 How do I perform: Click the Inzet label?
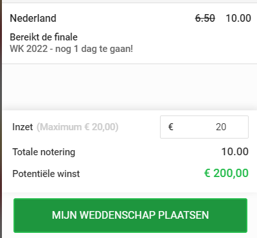click(22, 127)
